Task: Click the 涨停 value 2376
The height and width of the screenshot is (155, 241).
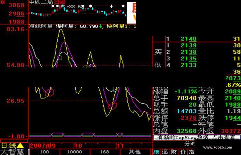Action: (189, 118)
